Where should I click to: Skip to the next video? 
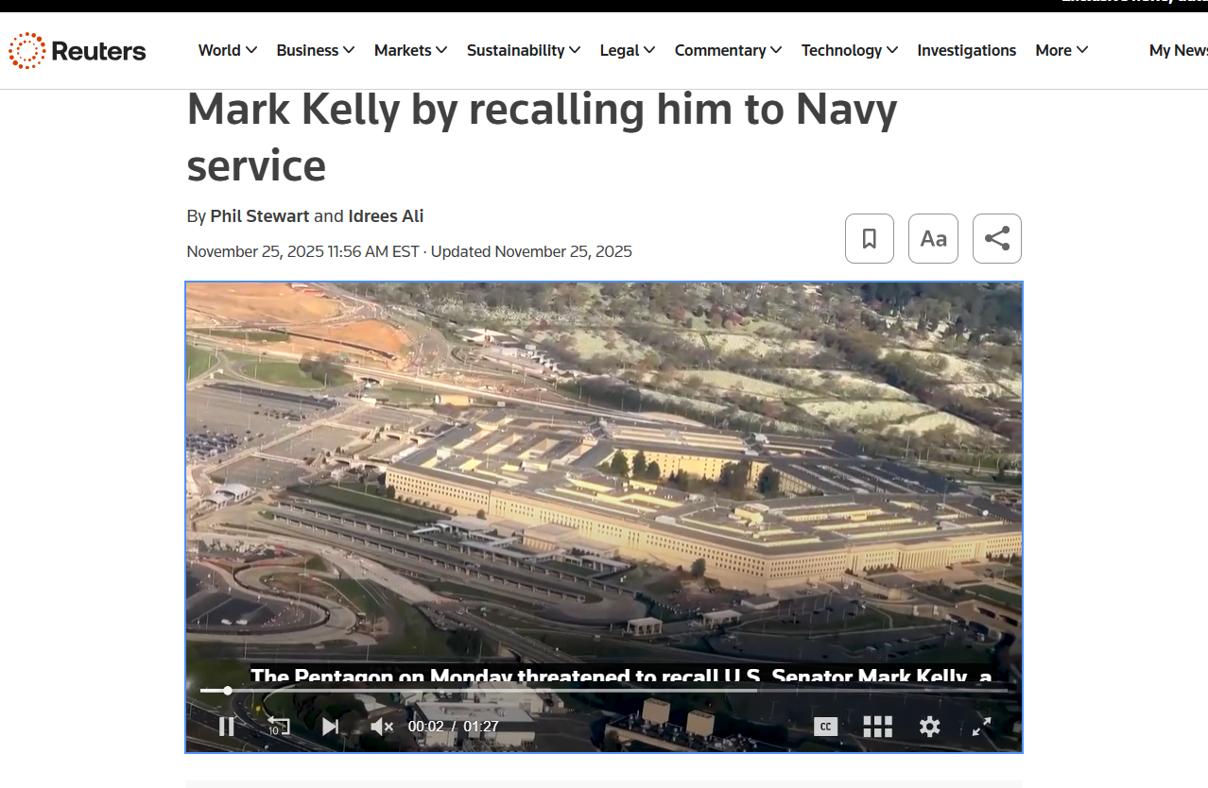pyautogui.click(x=330, y=727)
